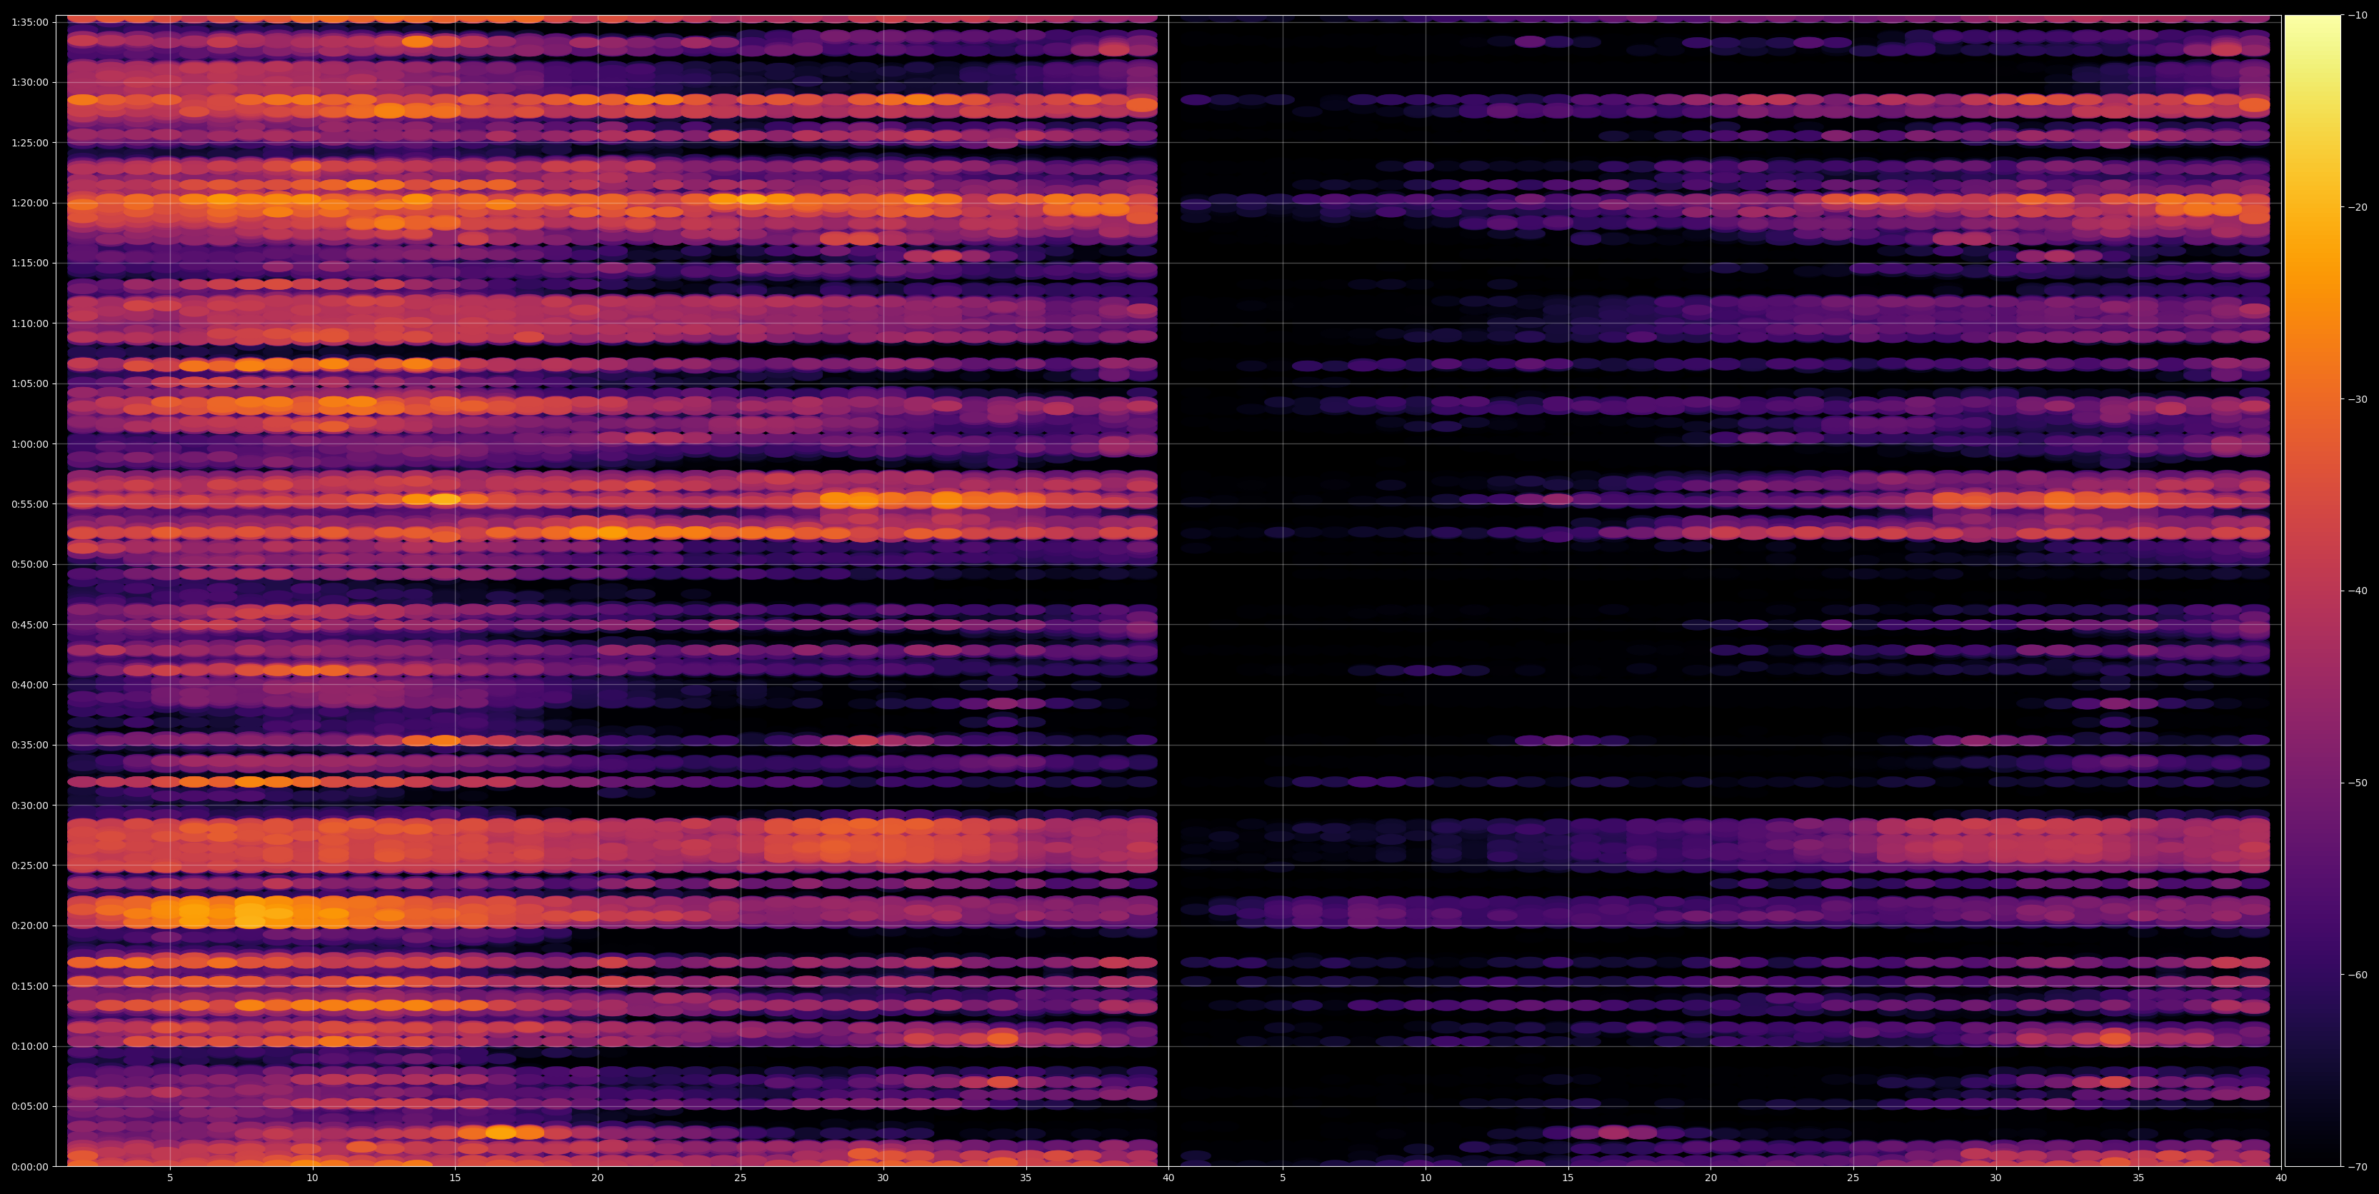Click the 1:35:00 y-axis tick label

[29, 22]
